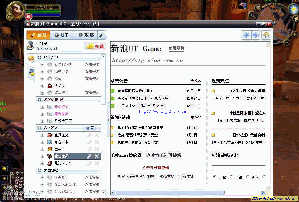Click the 布鲁卡卡 game icon
The image size is (299, 202).
pos(50,142)
